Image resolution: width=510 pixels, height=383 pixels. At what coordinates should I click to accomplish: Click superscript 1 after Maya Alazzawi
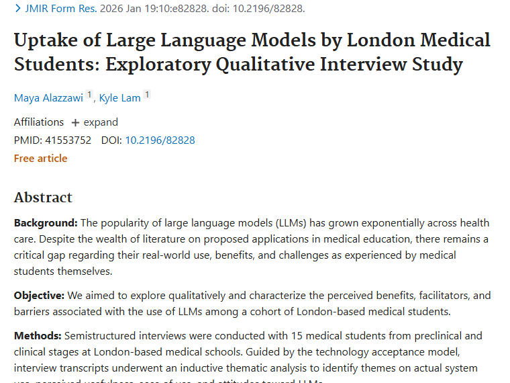(x=89, y=95)
